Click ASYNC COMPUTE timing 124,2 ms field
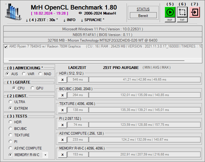 click(x=145, y=139)
